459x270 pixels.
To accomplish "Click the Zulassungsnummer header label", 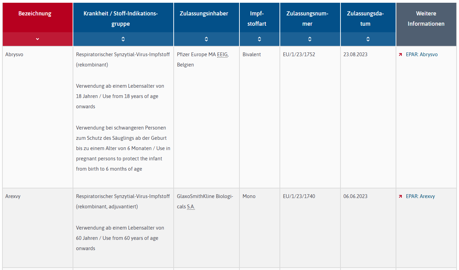I will coord(307,19).
